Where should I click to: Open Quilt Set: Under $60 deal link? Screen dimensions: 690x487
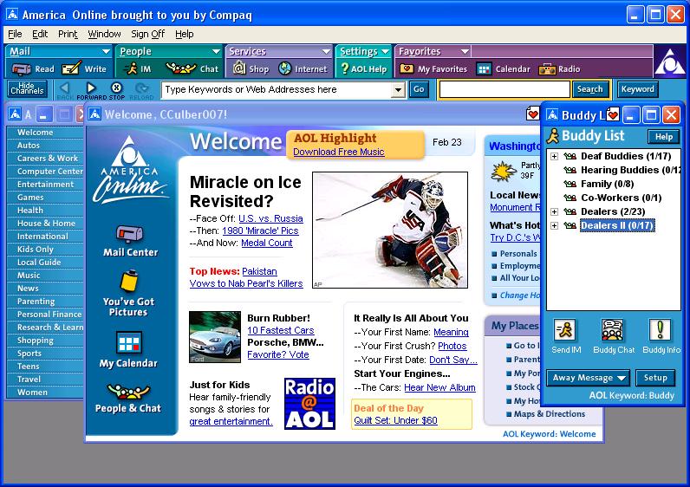coord(395,420)
